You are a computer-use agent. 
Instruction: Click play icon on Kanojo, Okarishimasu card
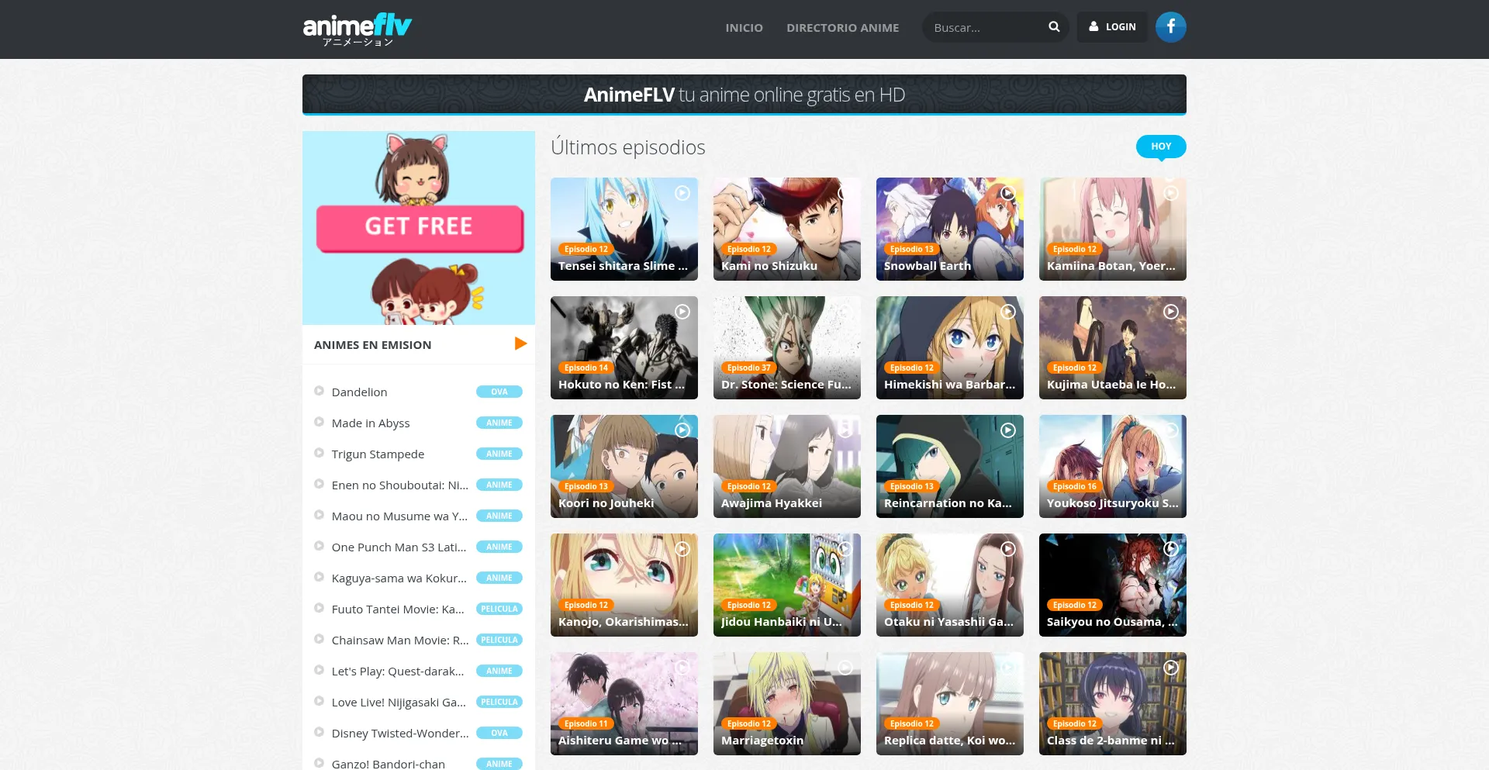click(x=682, y=549)
